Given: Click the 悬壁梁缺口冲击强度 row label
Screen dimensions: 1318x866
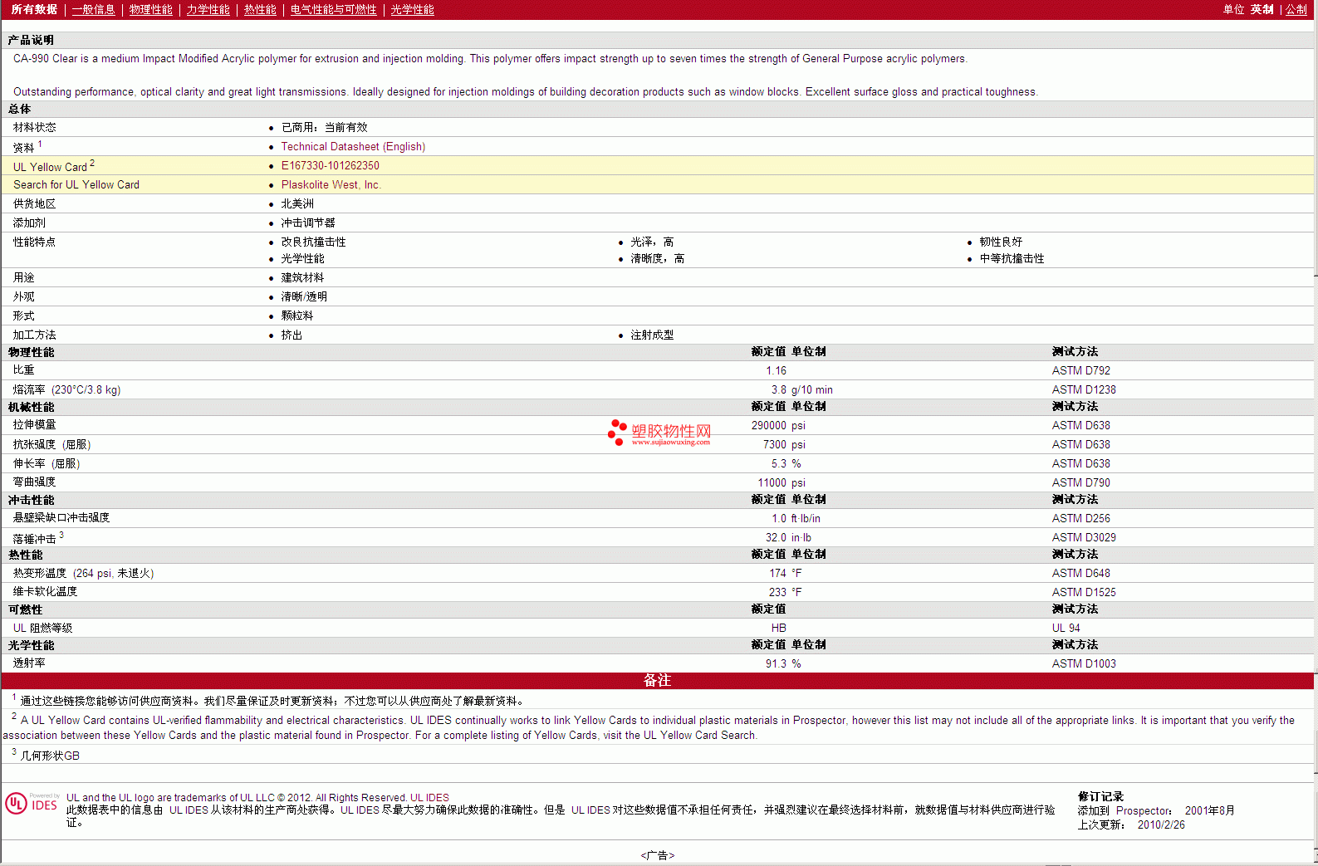Looking at the screenshot, I should (61, 517).
